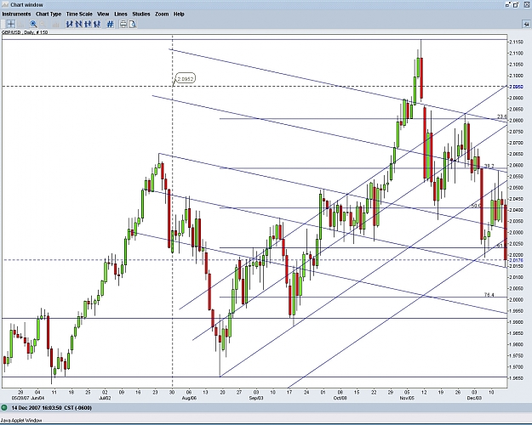Open the Studies menu

tap(141, 14)
